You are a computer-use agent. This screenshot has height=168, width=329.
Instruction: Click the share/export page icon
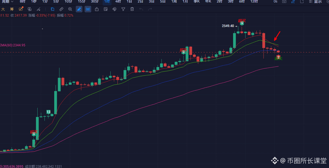point(302,1)
